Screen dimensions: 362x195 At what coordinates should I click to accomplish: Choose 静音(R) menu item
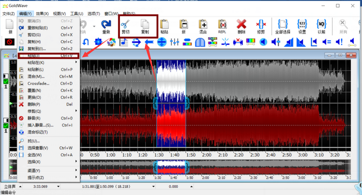49,118
